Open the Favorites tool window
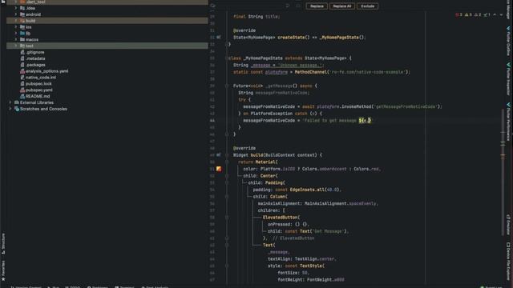Image resolution: width=513 pixels, height=288 pixels. coord(3,270)
